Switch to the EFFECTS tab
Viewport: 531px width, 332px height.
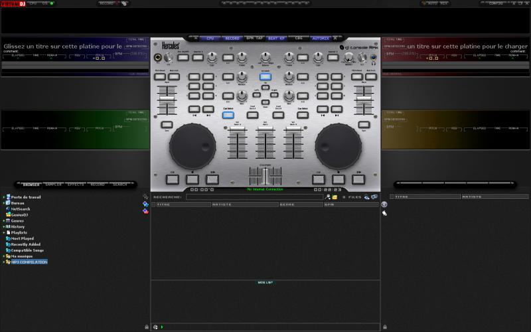click(x=76, y=184)
